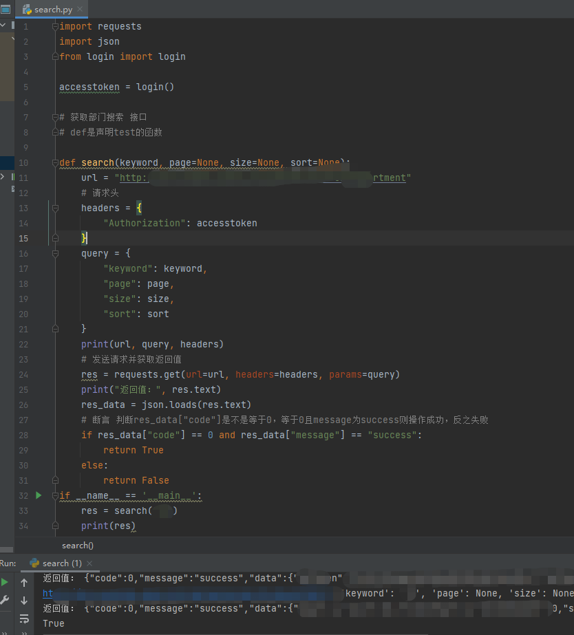Click line number 15 in the gutter
574x635 pixels.
(23, 239)
